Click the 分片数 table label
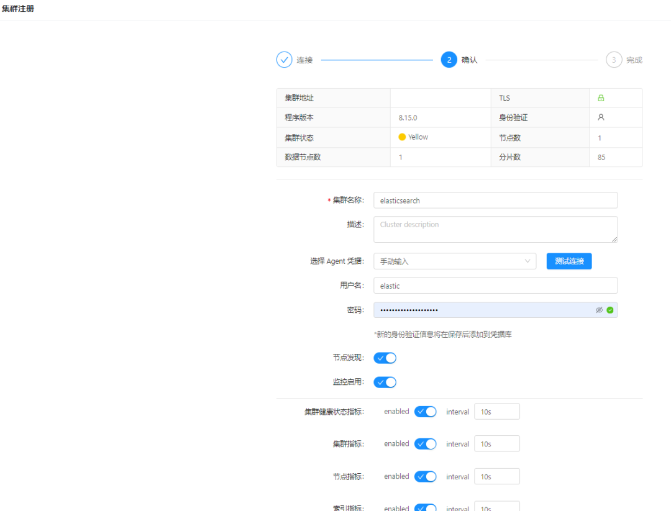 (x=509, y=157)
